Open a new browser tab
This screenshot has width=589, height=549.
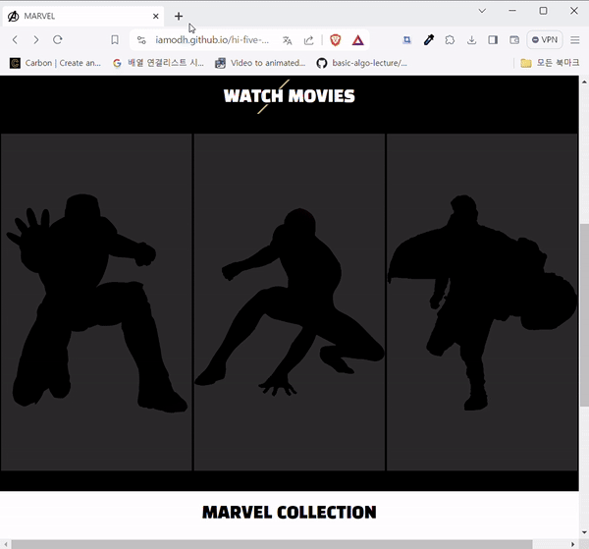[179, 16]
